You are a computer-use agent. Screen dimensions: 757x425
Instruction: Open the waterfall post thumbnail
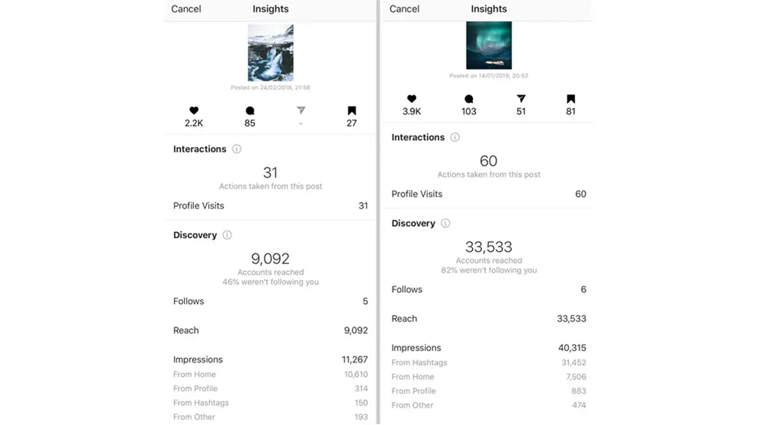pos(270,53)
